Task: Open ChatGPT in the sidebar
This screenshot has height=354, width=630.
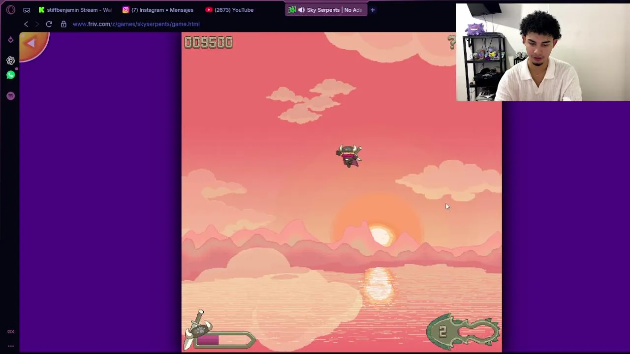Action: 11,60
